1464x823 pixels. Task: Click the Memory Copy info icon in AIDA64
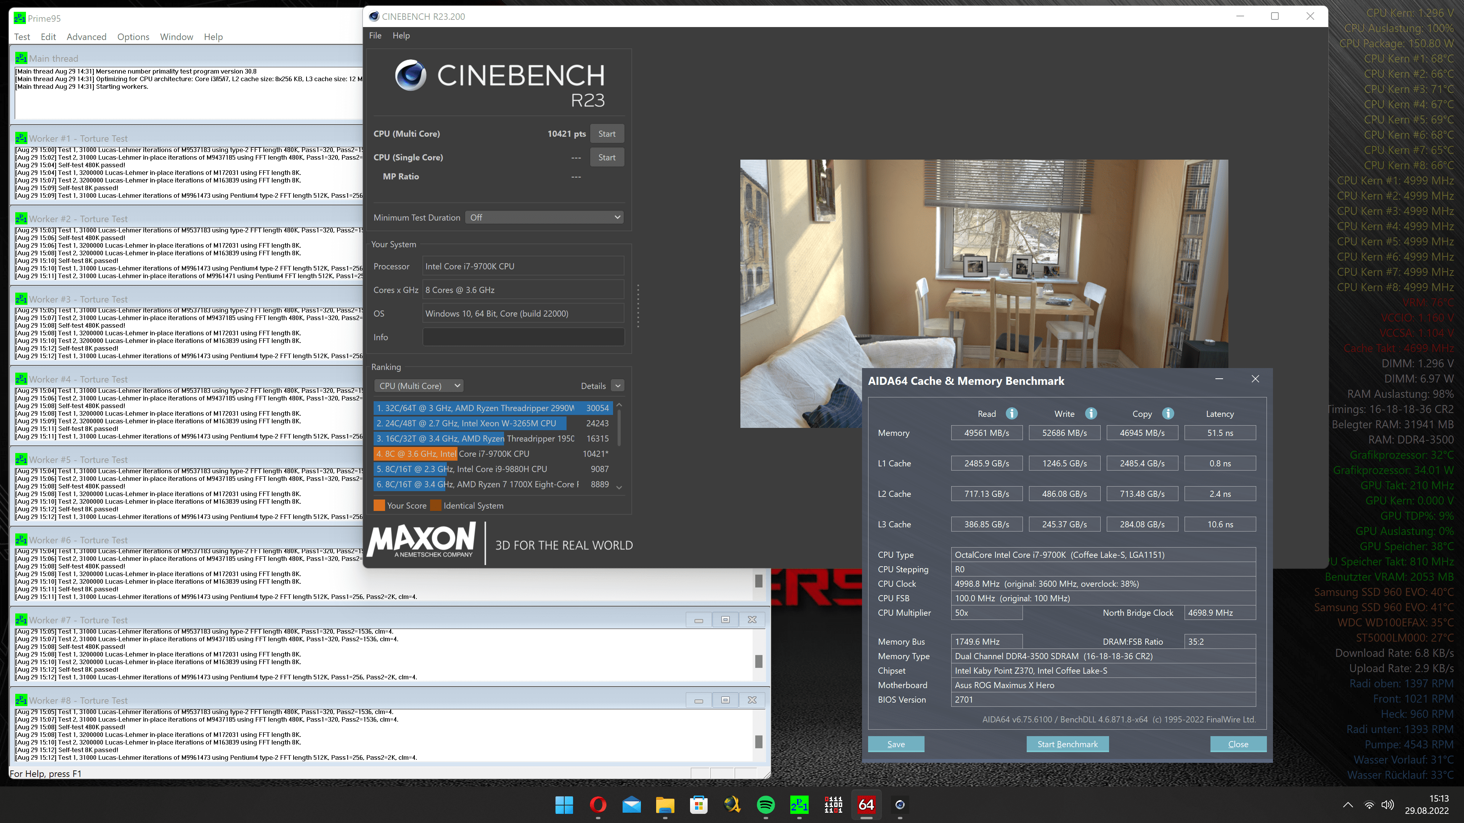[x=1168, y=413]
